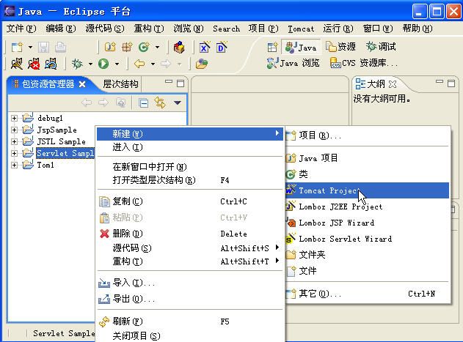Screen dimensions: 463x342
Task: Open the package explorer view menu triangle
Action: [x=177, y=103]
